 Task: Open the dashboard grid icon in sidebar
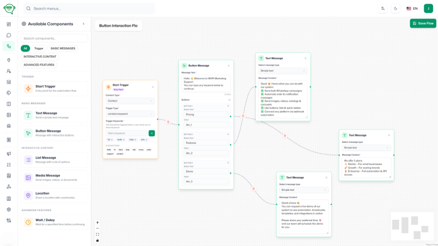[x=9, y=24]
